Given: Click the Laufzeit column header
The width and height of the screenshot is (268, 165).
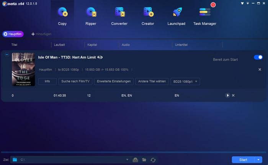Looking at the screenshot, I should 59,45.
